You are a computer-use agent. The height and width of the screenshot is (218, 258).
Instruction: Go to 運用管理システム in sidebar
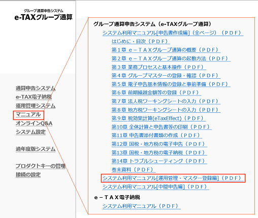click(36, 106)
